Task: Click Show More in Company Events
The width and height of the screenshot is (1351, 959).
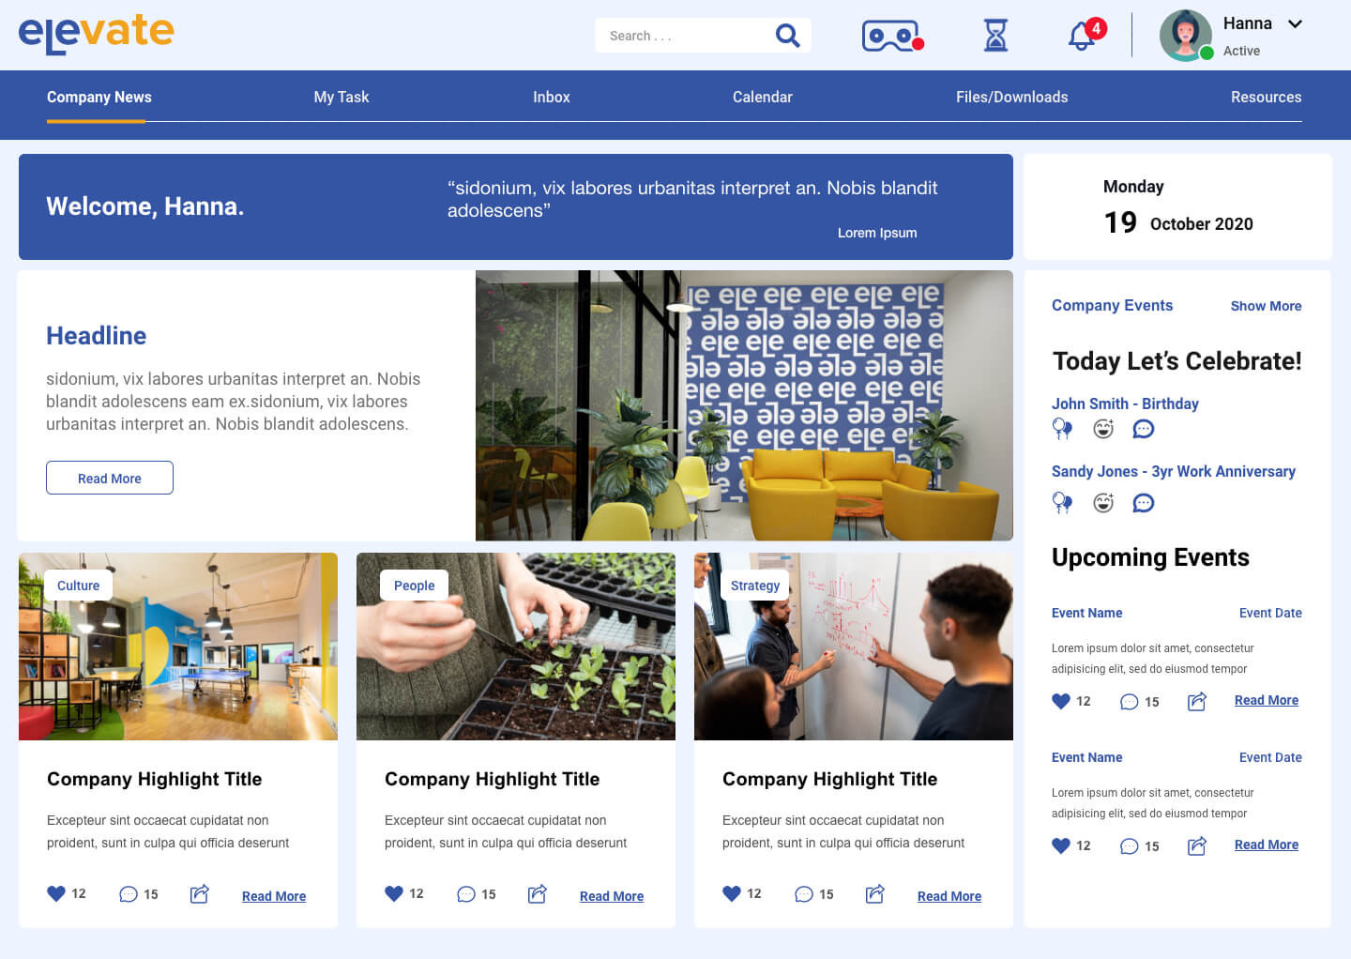Action: [1266, 306]
